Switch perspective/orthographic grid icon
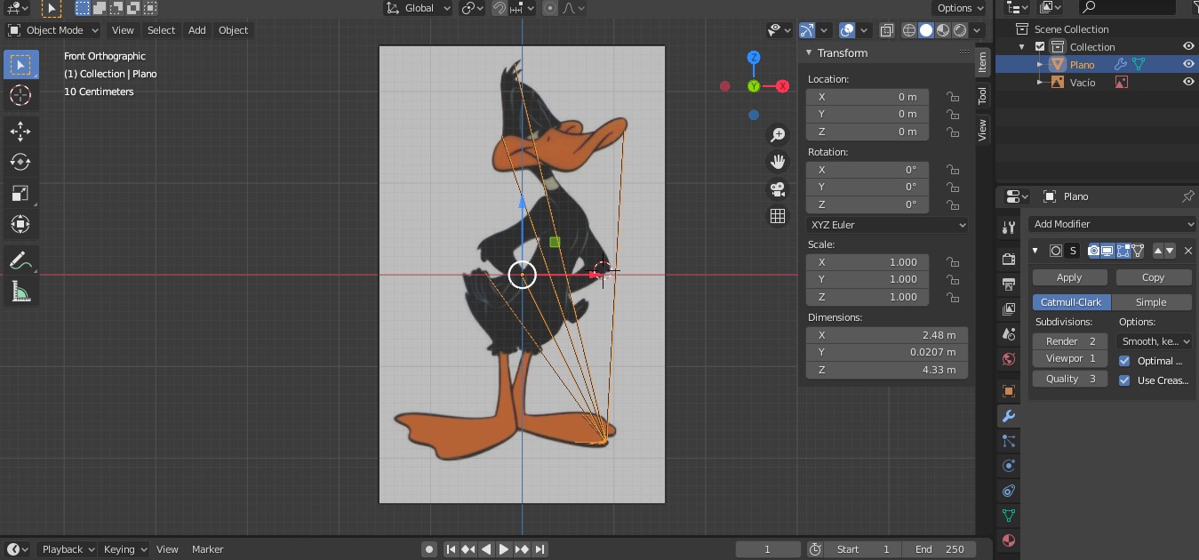 tap(778, 216)
